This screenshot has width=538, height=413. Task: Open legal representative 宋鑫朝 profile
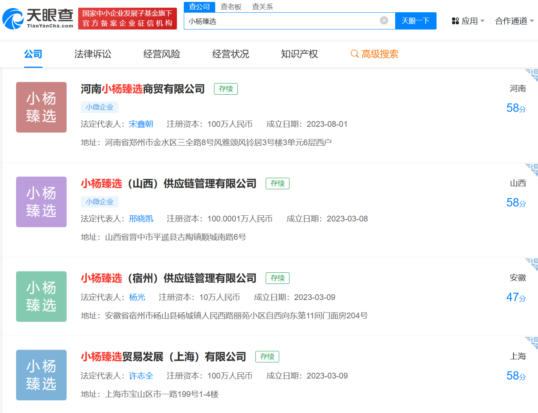[x=141, y=124]
